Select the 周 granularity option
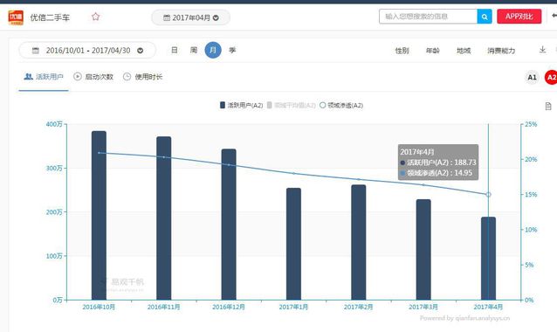Screen dimensions: 557x332 click(194, 50)
